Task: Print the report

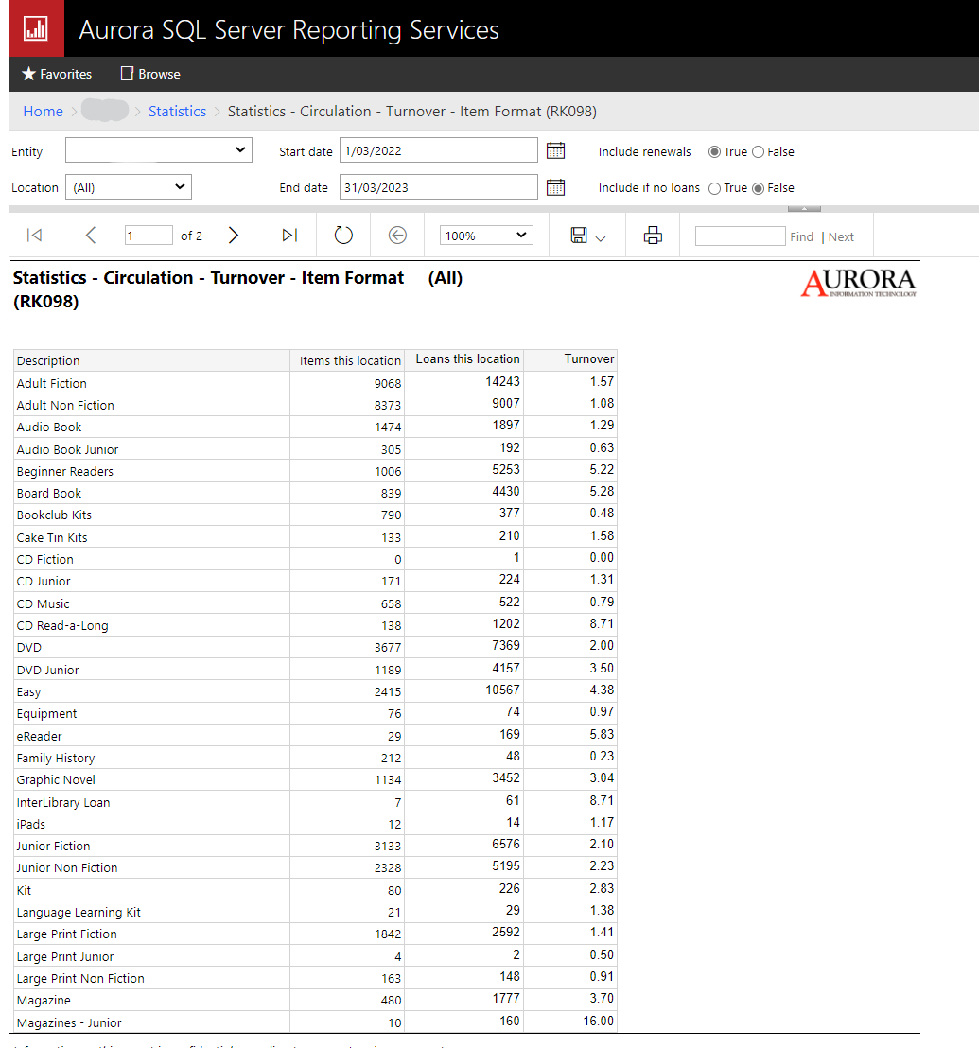Action: point(653,236)
